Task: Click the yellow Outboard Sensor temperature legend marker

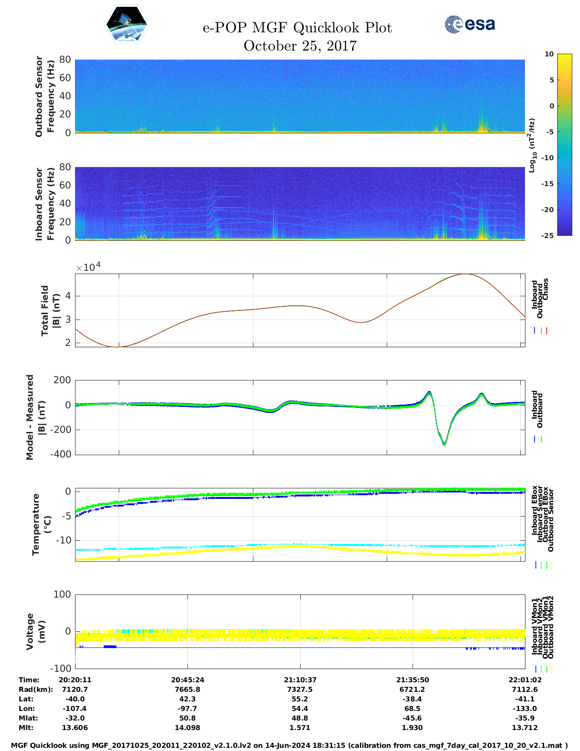Action: tap(552, 565)
